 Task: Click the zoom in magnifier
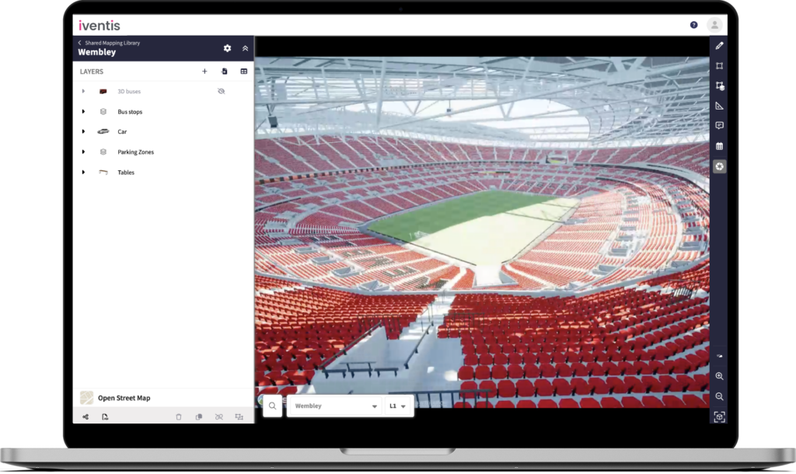tap(719, 376)
